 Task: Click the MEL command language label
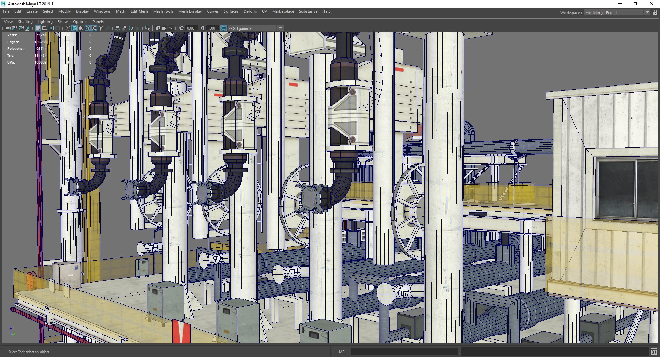point(343,352)
